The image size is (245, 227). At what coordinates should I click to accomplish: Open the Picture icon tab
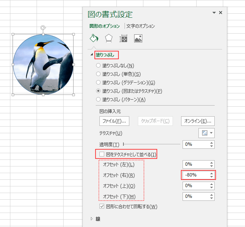pos(138,38)
